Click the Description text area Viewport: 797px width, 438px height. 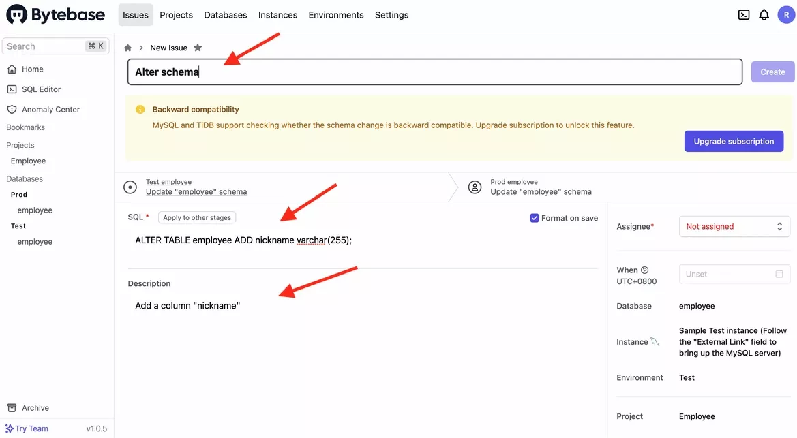(363, 305)
